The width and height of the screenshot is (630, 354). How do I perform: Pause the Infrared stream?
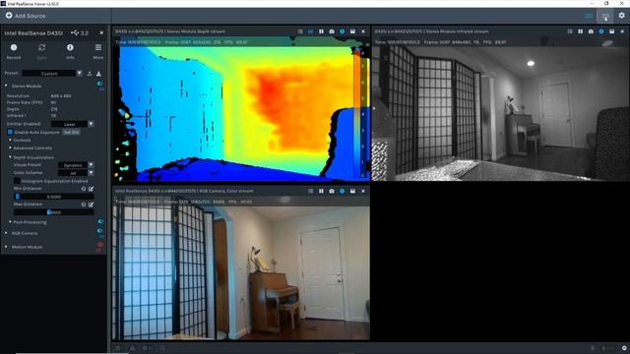pos(580,31)
